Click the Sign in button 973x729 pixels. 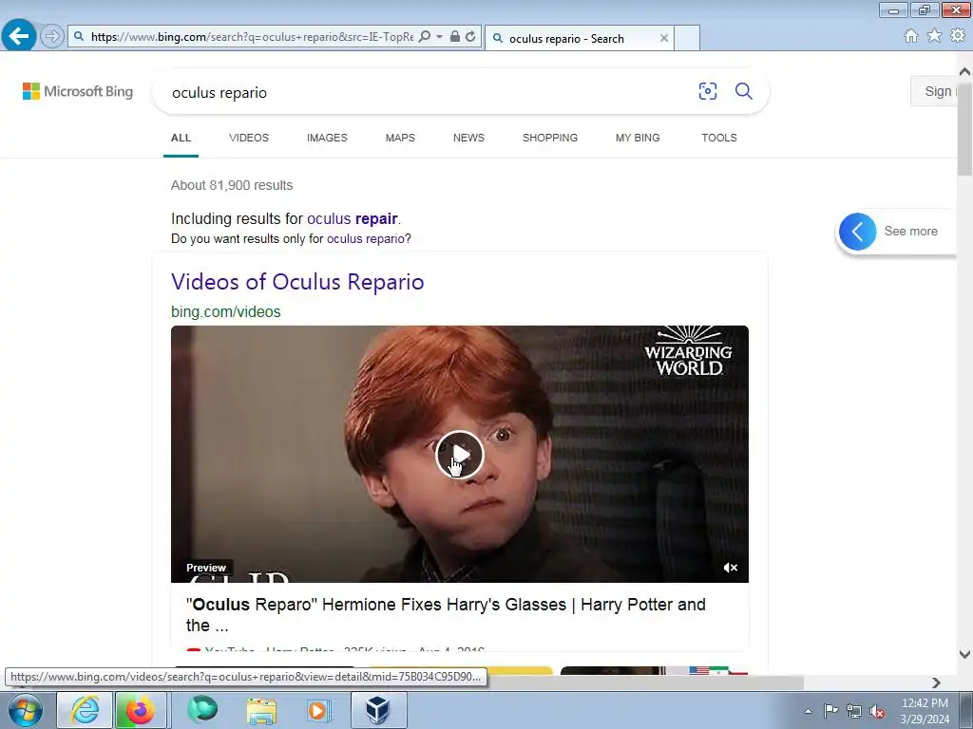tap(935, 91)
